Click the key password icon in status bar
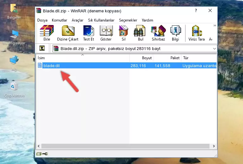 point(45,154)
